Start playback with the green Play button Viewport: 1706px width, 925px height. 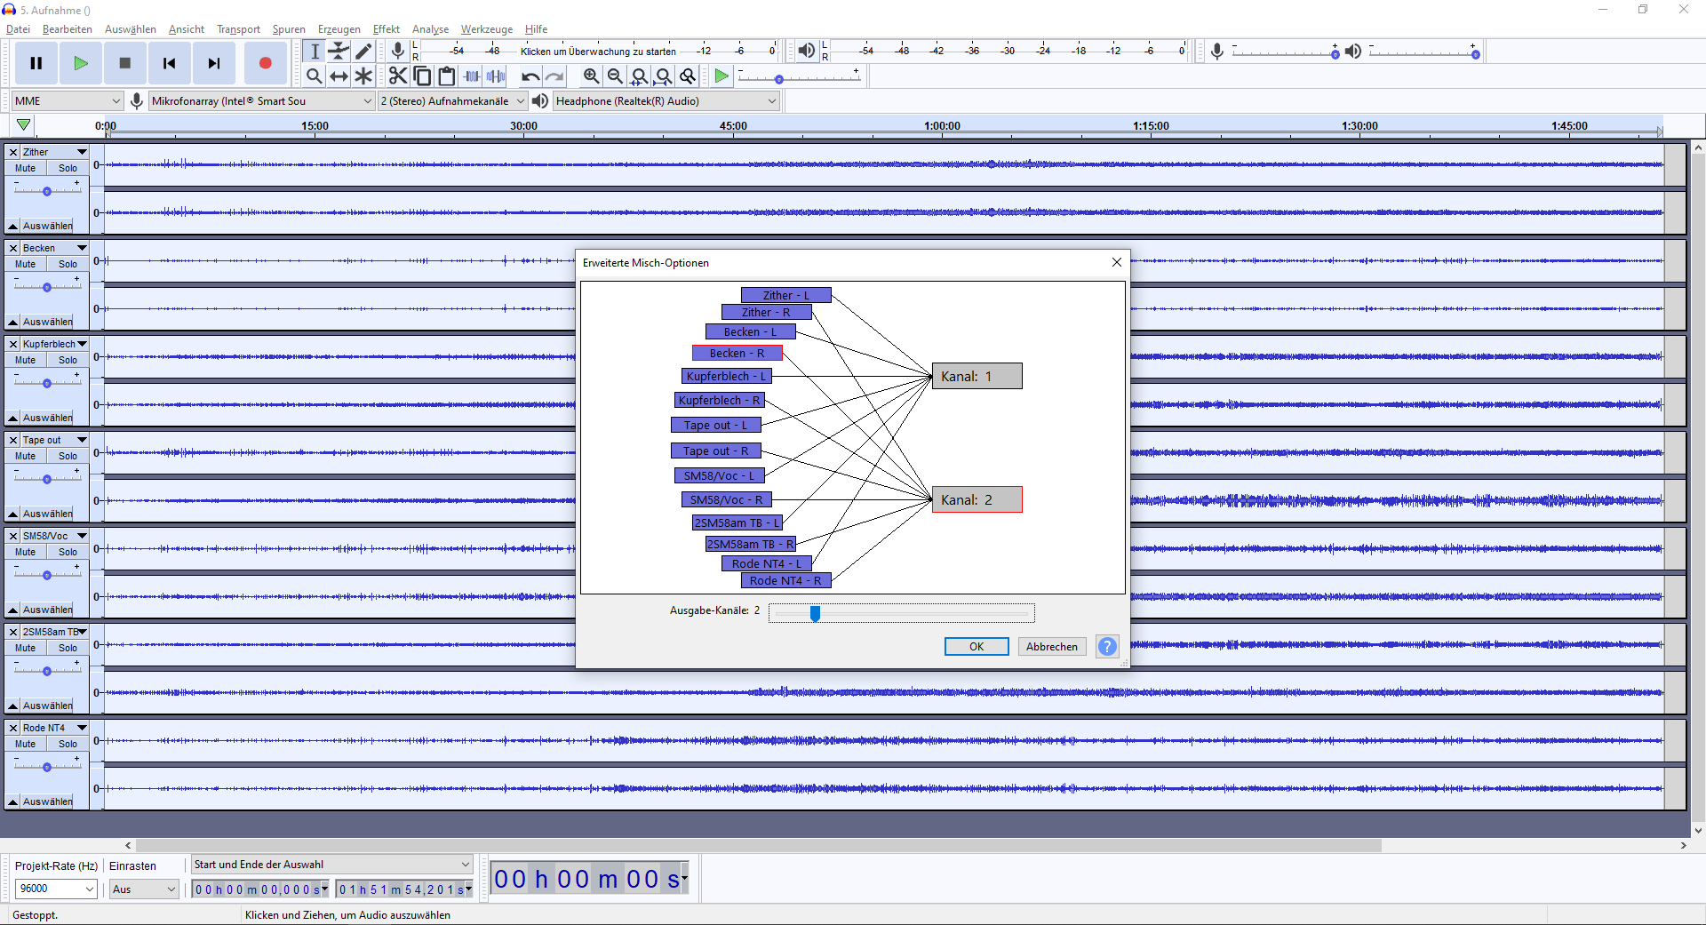click(81, 63)
